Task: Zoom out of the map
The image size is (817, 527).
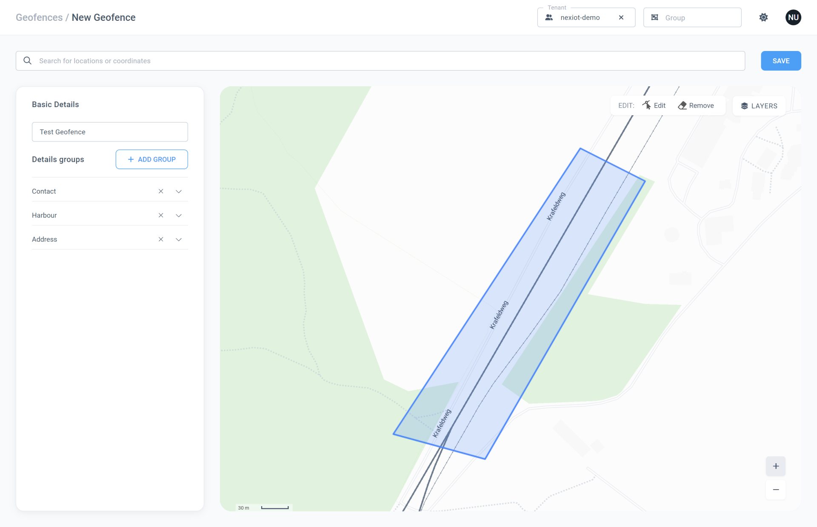Action: (x=776, y=490)
